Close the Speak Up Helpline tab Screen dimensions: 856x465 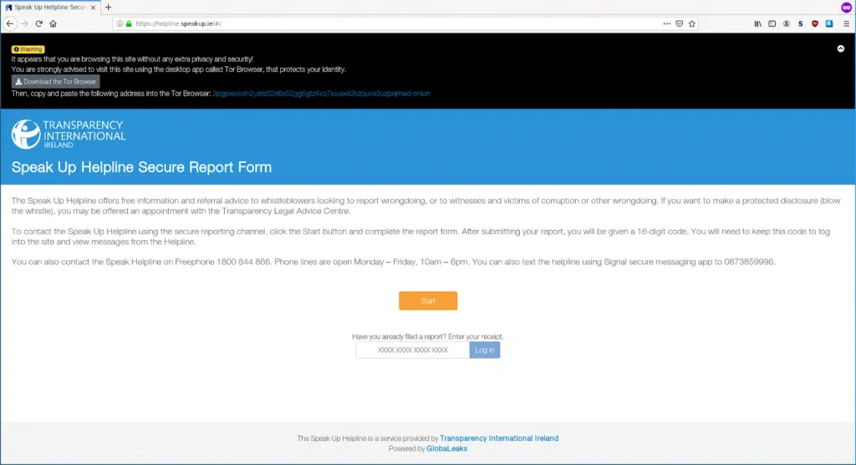[x=93, y=8]
